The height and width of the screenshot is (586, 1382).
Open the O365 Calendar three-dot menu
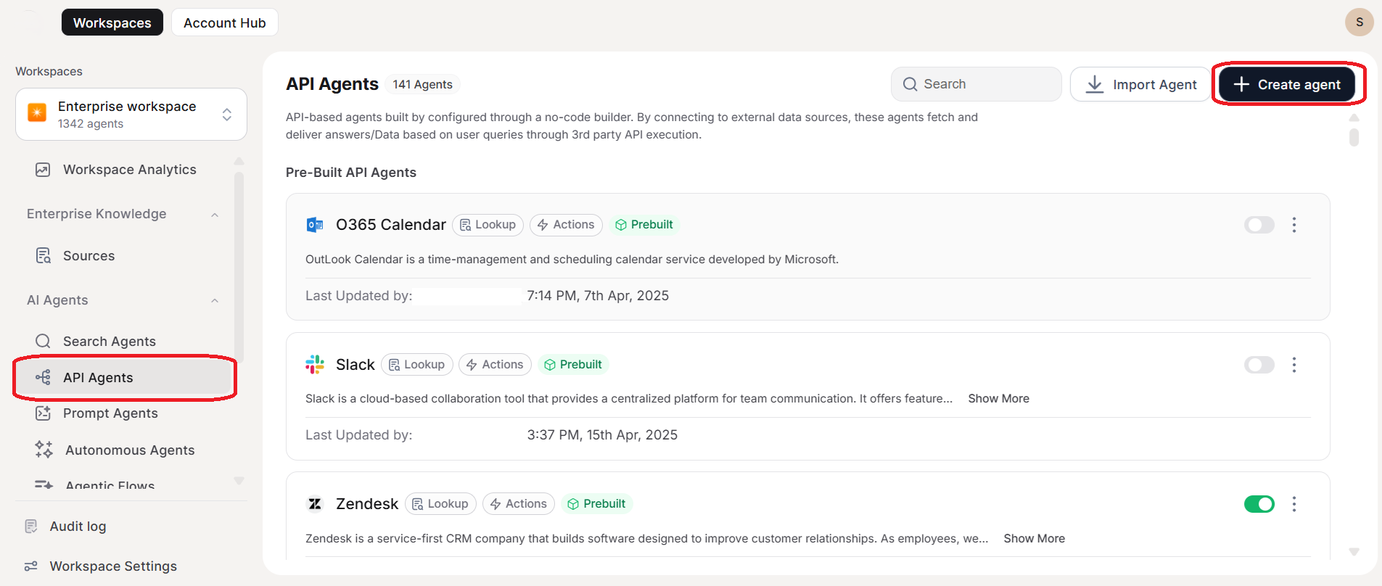1293,225
